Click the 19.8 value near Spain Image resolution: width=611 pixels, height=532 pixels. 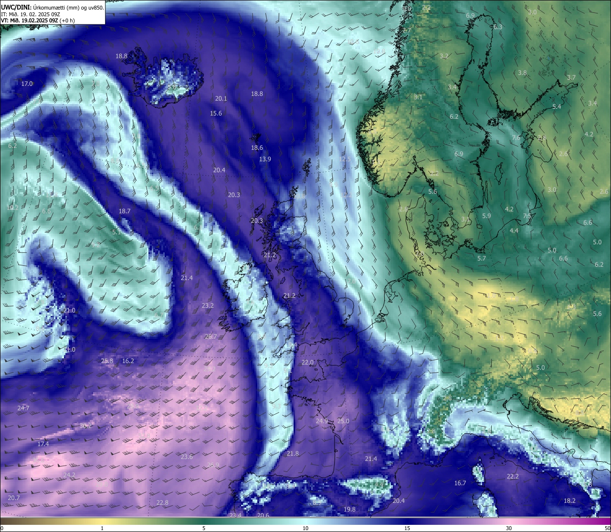(349, 509)
